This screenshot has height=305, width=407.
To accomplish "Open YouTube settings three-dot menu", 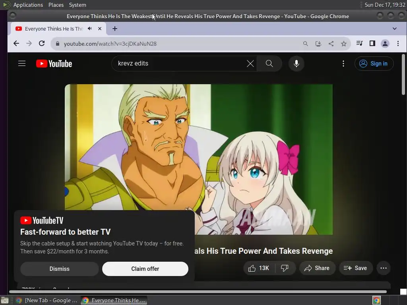I will [343, 64].
